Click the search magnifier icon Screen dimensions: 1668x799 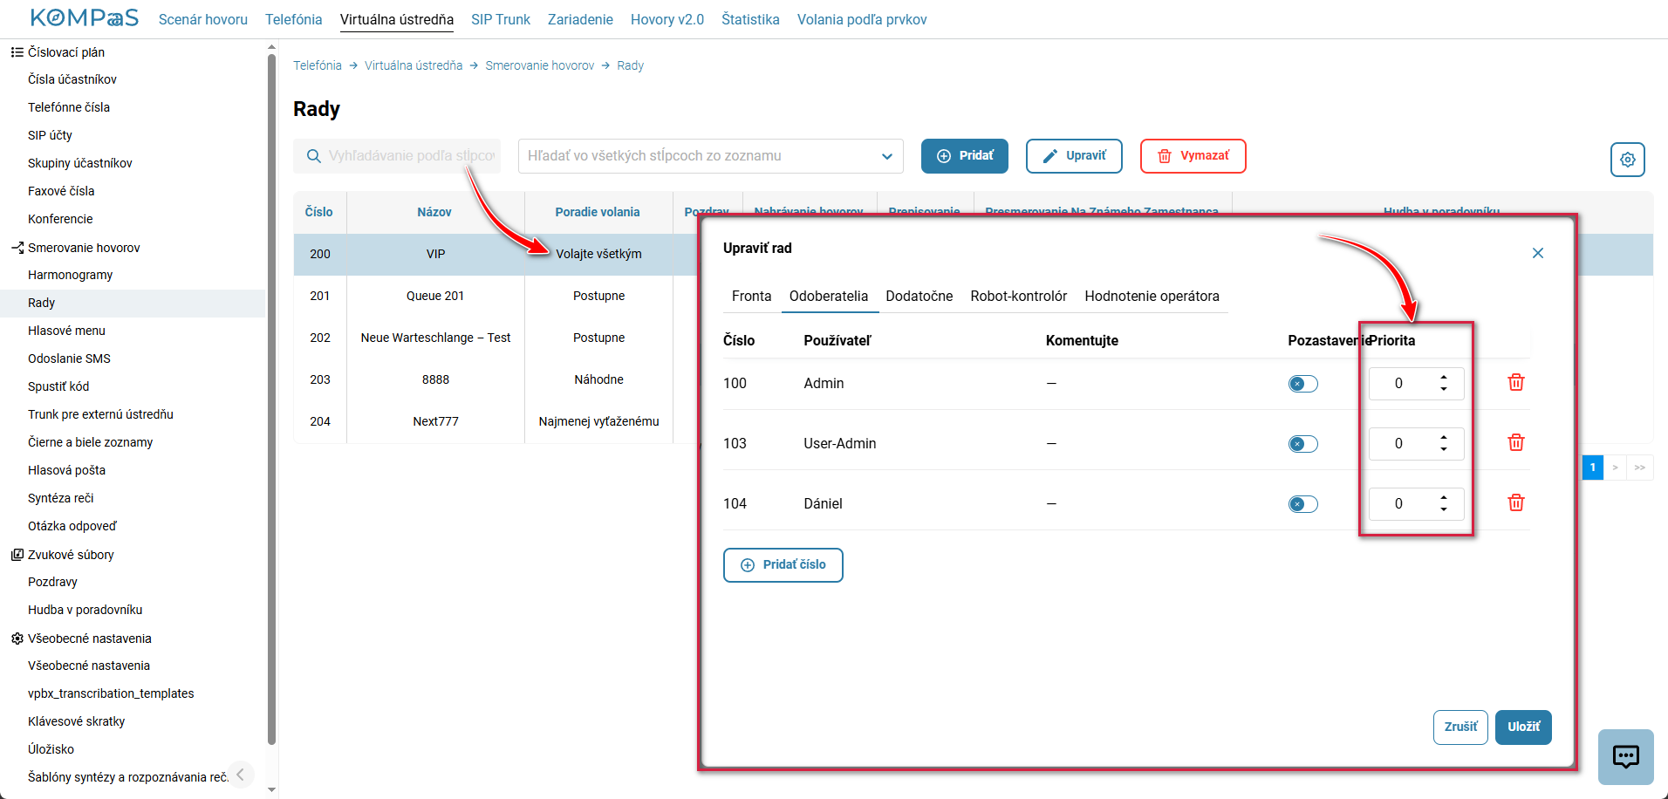[313, 156]
